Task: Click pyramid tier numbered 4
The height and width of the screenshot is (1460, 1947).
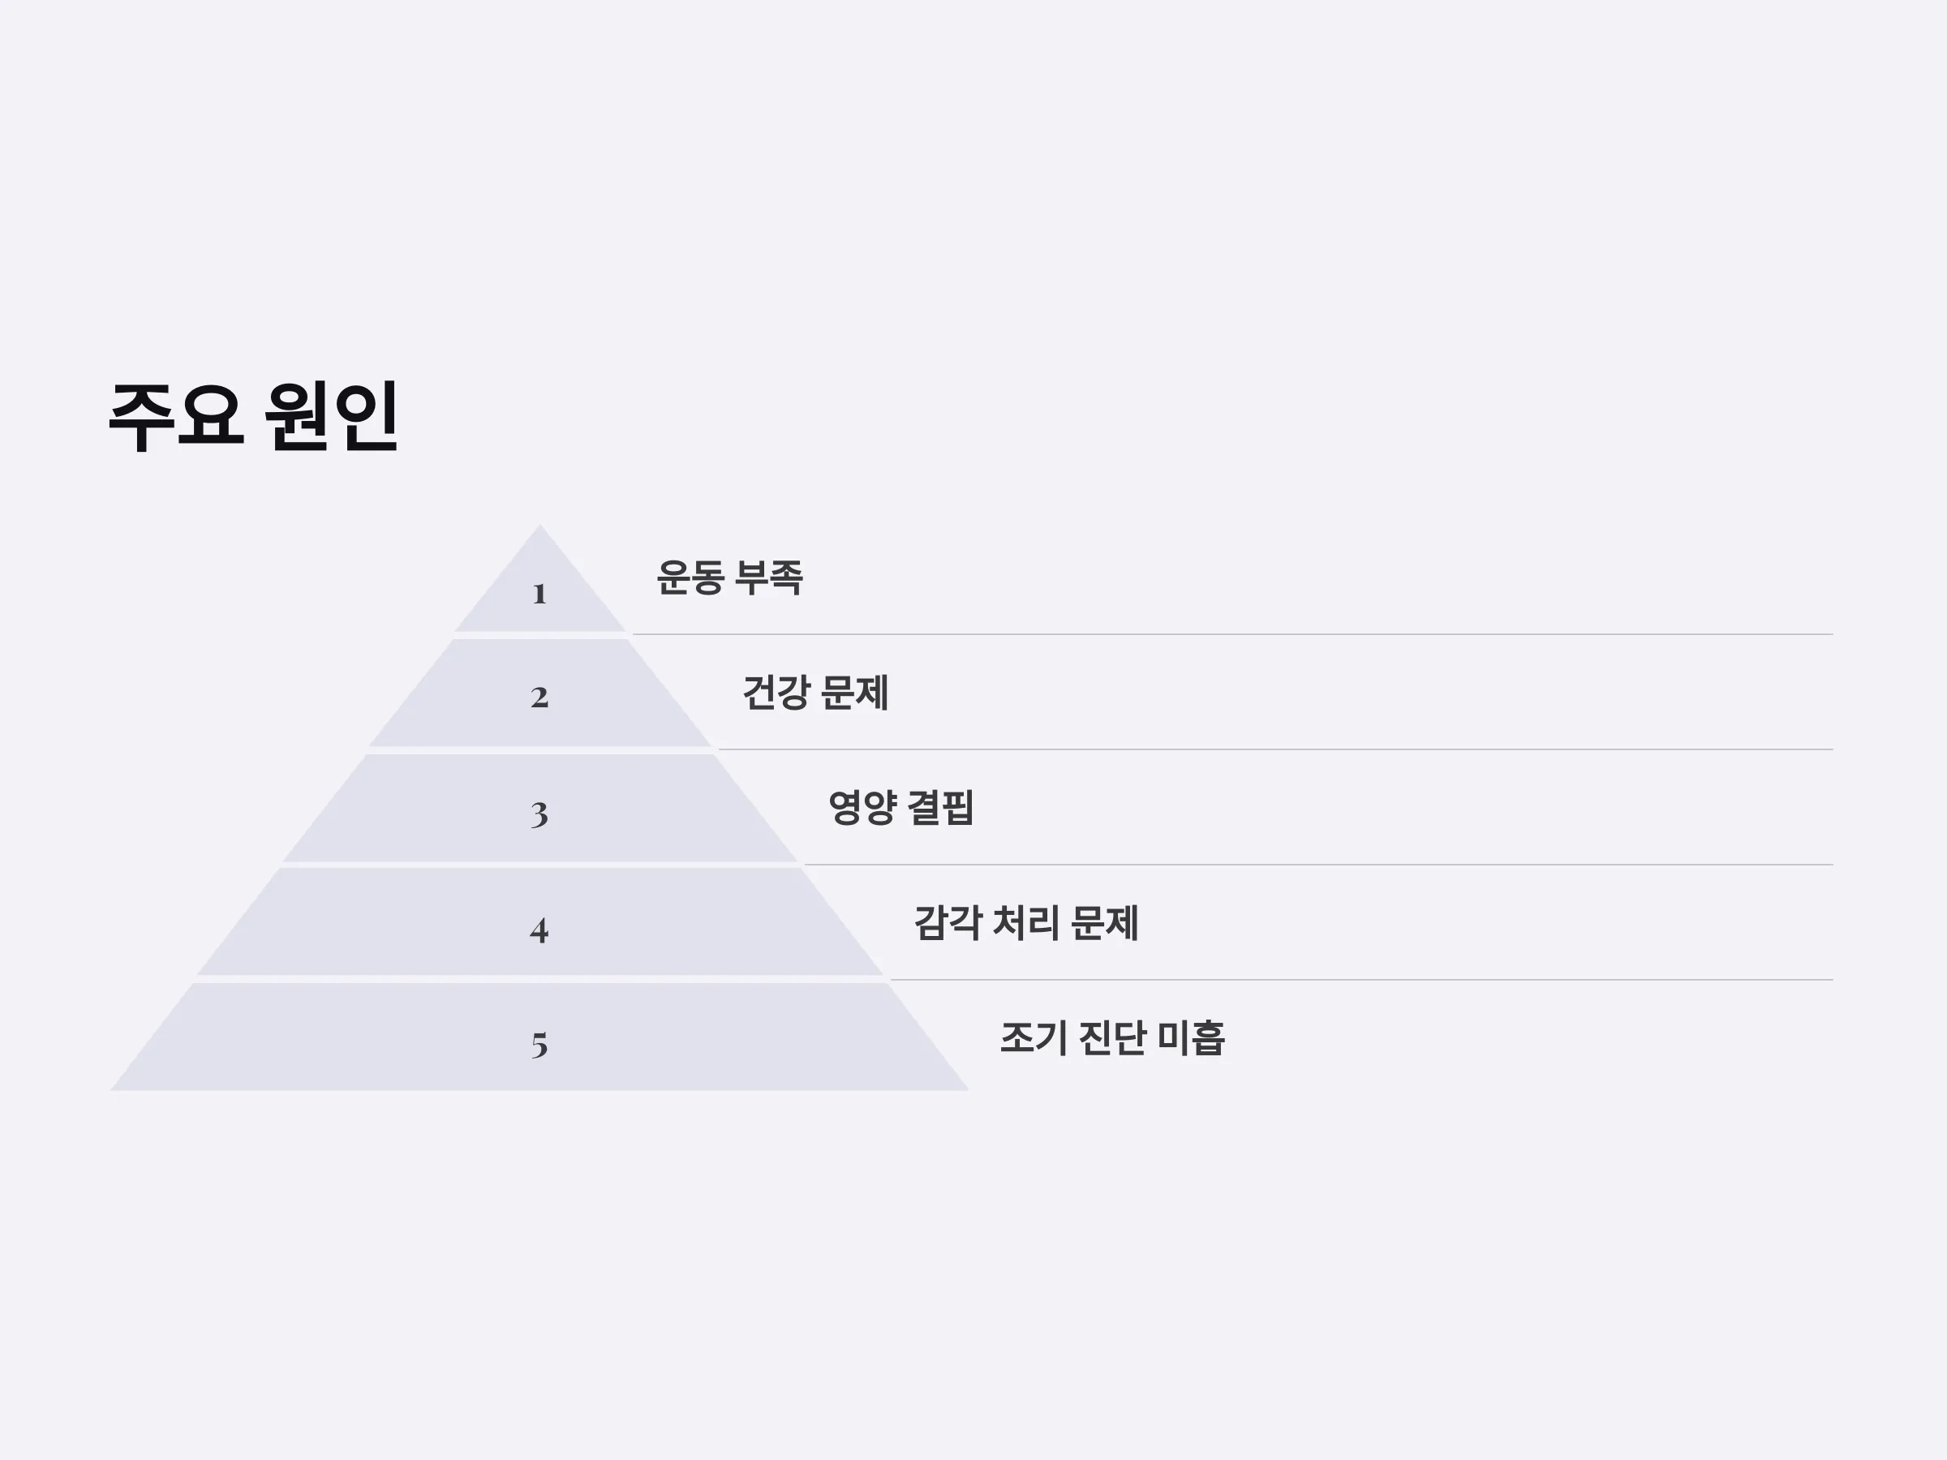Action: point(539,922)
